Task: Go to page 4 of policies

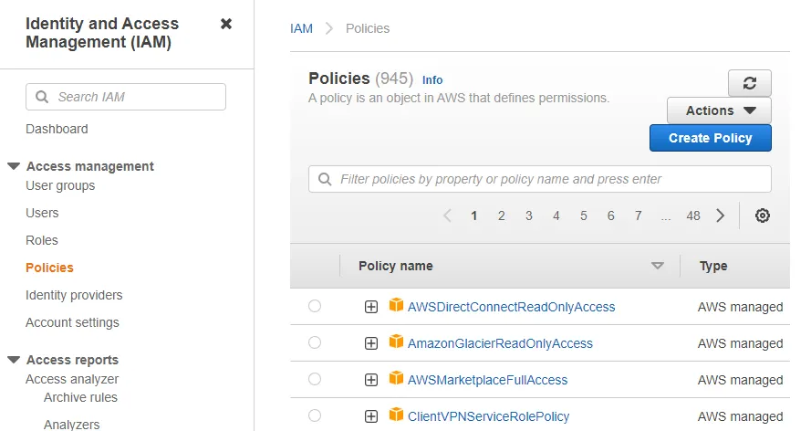Action: 556,215
